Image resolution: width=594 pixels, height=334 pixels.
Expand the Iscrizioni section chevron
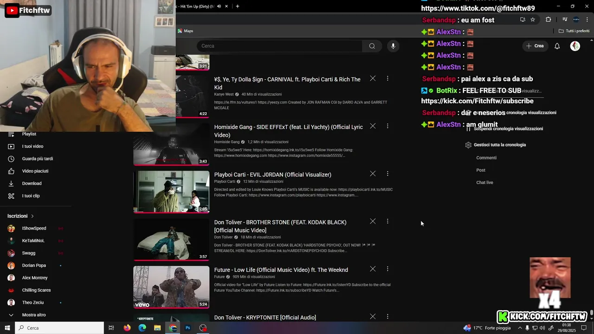point(32,216)
